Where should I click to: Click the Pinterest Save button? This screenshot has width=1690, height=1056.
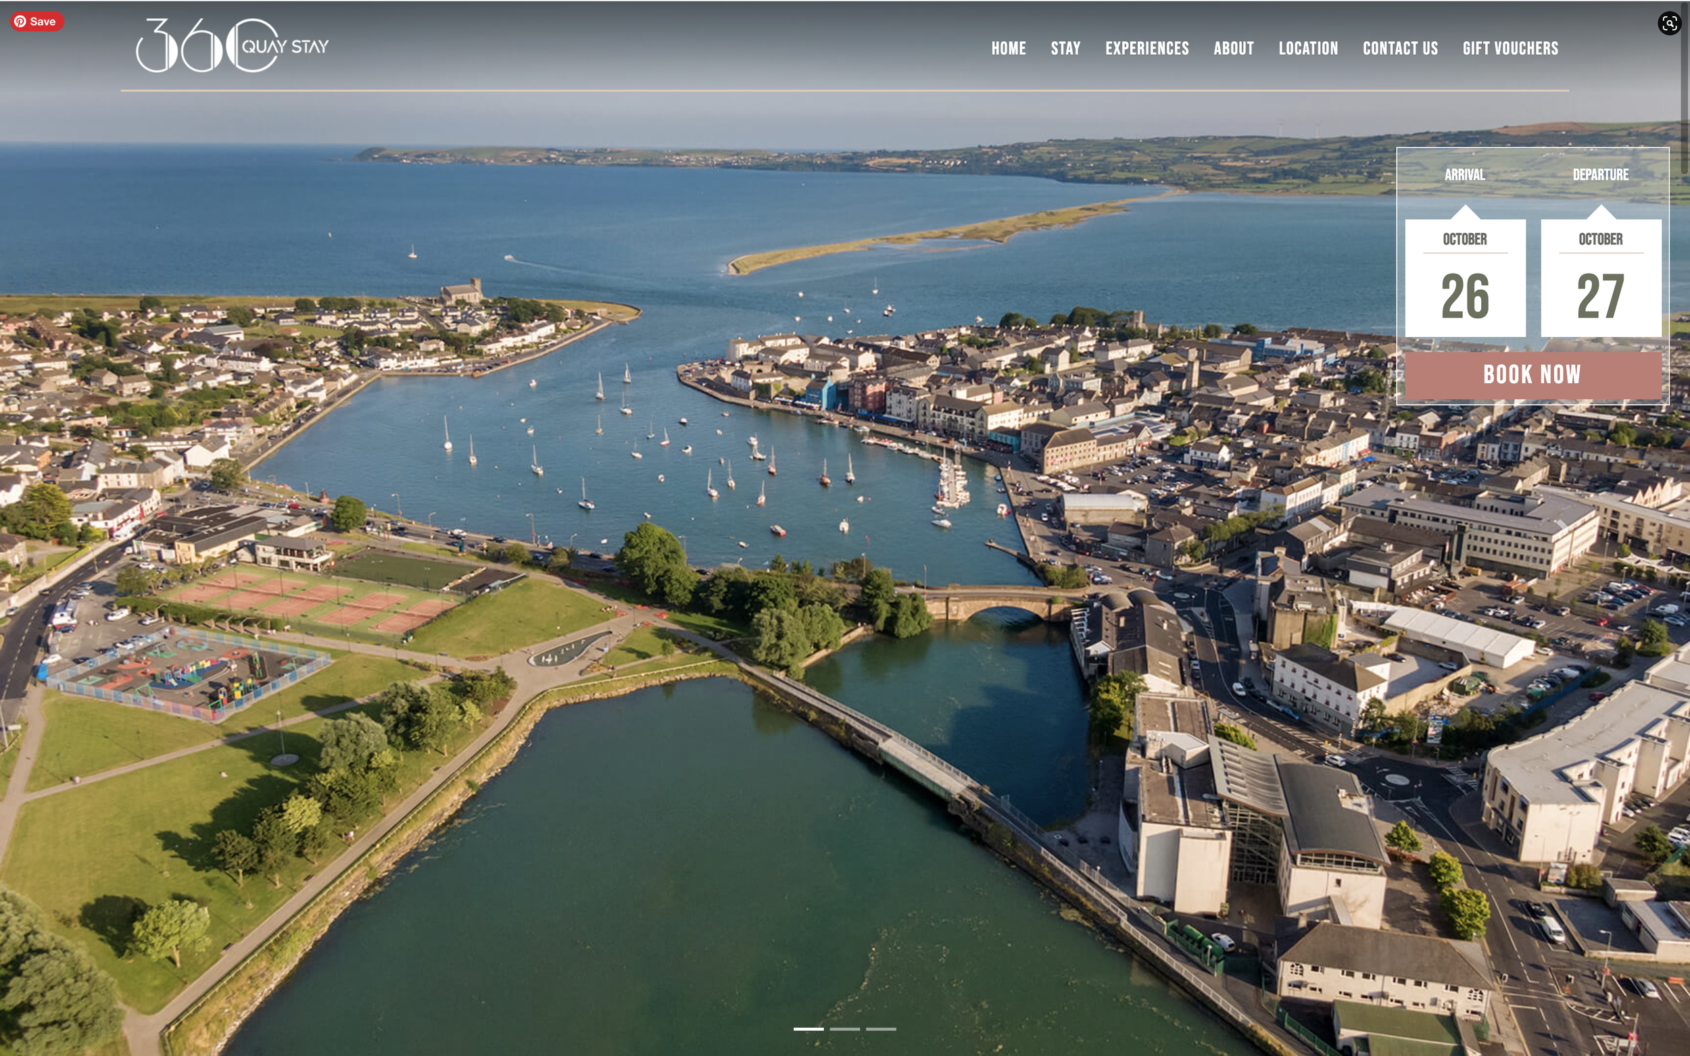pos(37,22)
